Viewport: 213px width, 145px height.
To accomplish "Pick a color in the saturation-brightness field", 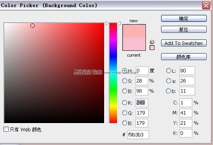I will pyautogui.click(x=54, y=73).
